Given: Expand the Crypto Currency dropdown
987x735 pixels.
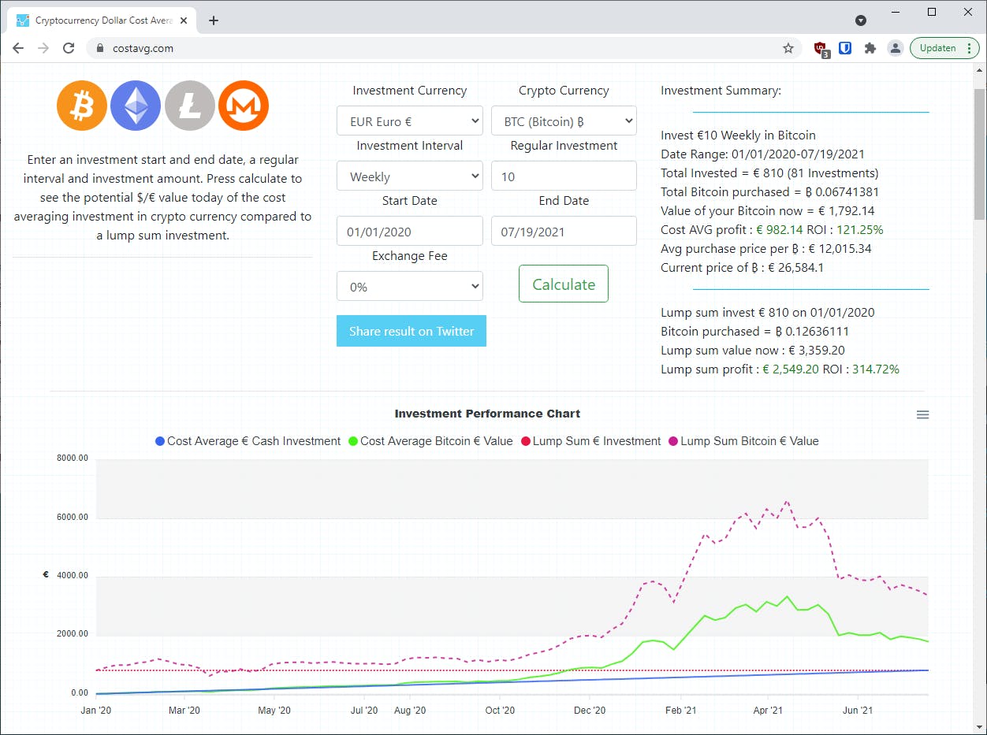Looking at the screenshot, I should tap(564, 121).
